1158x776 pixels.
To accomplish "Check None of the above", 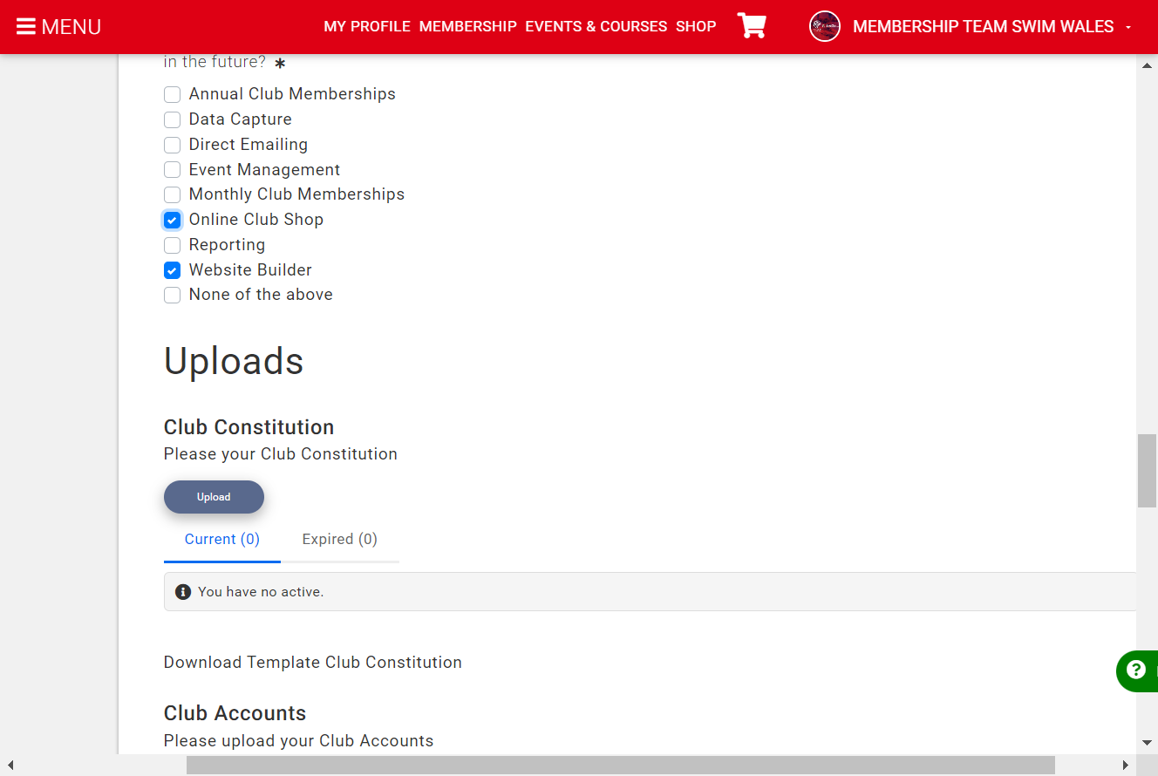I will pyautogui.click(x=173, y=295).
